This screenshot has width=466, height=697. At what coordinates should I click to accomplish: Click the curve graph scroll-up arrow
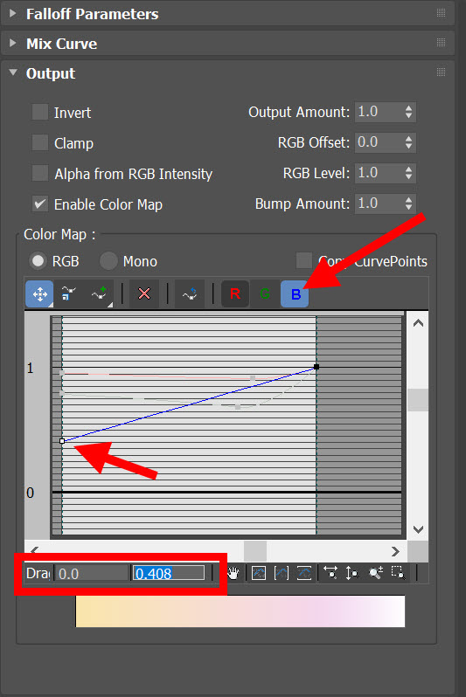pos(418,323)
